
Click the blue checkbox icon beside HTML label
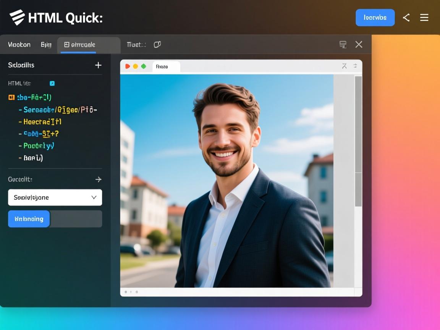pos(52,83)
